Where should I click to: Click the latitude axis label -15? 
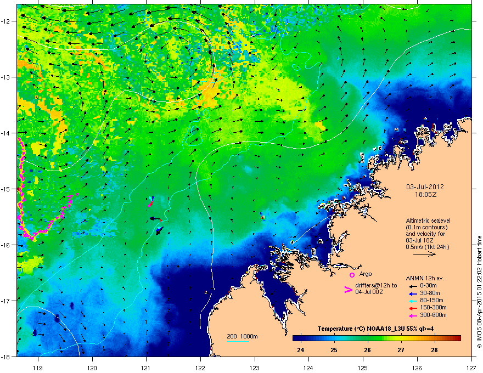5,189
